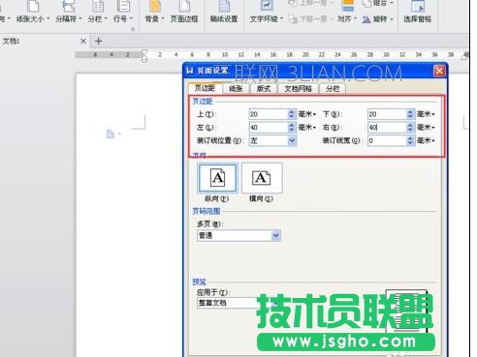Open the 分隔符 breaks menu
The image size is (477, 357).
tap(69, 13)
